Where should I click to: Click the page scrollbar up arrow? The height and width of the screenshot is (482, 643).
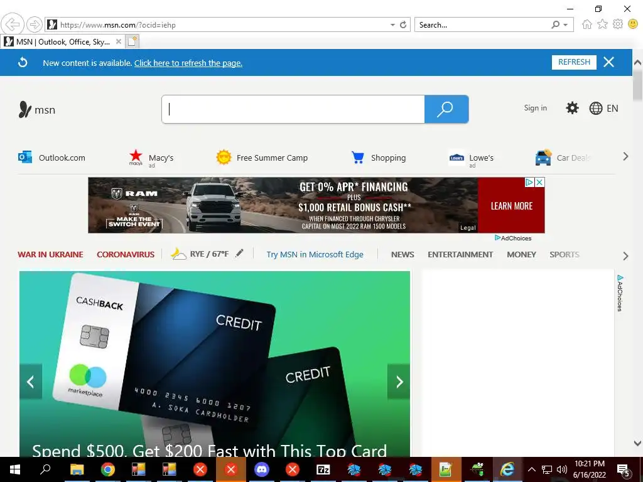(637, 63)
